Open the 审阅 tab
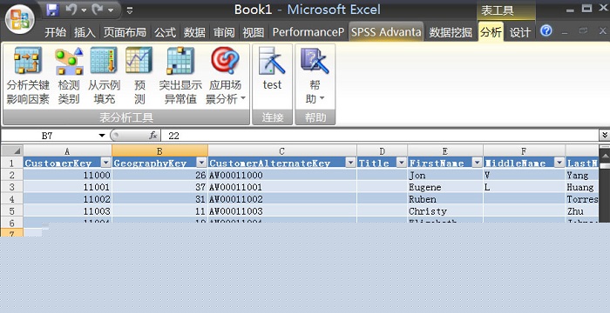 coord(224,32)
